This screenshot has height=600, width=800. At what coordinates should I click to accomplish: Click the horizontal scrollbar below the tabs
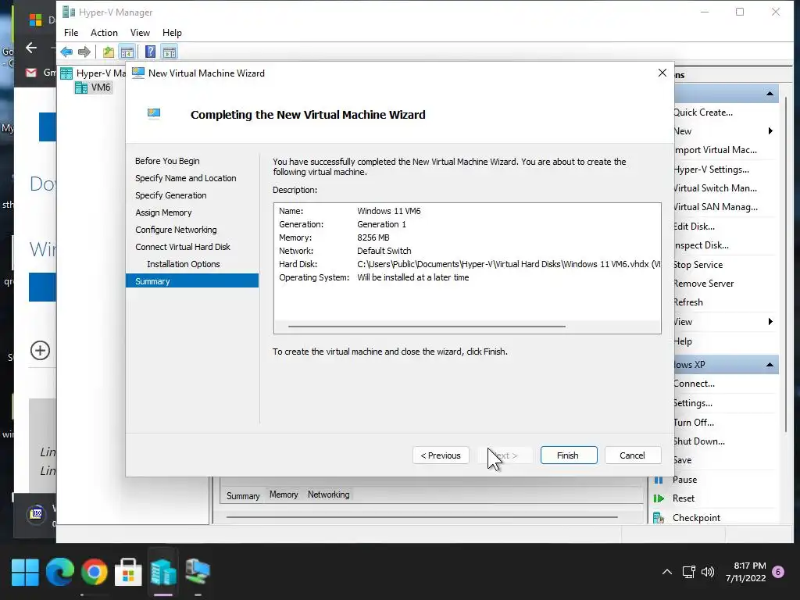421,517
